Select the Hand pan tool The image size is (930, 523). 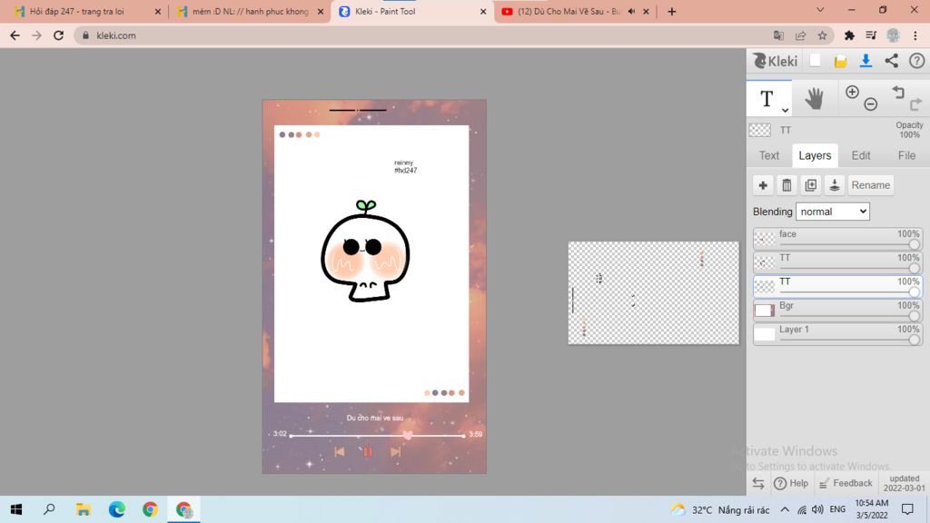pos(814,98)
